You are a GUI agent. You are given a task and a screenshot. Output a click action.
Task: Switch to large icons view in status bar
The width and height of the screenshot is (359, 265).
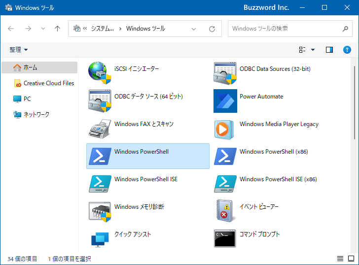coord(351,259)
